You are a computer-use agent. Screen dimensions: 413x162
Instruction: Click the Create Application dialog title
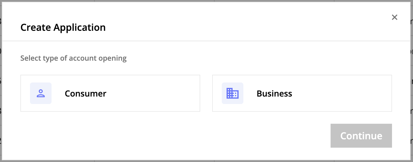click(x=63, y=27)
